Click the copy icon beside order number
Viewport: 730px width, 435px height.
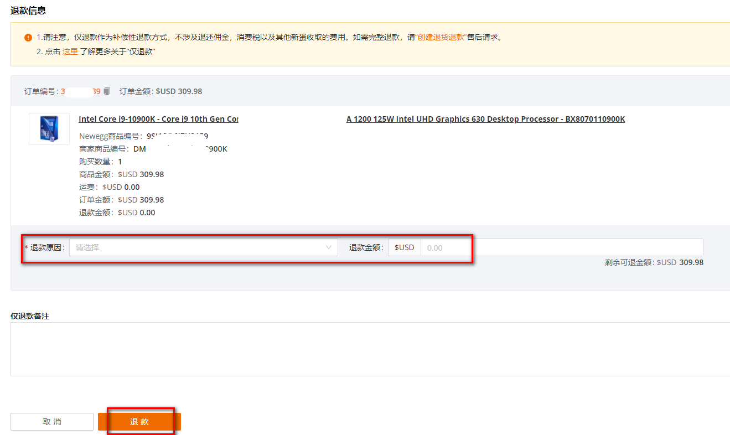click(107, 91)
